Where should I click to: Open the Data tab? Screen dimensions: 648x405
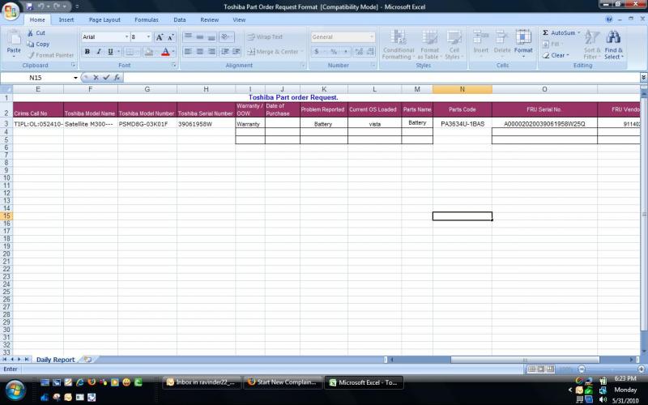(x=179, y=19)
